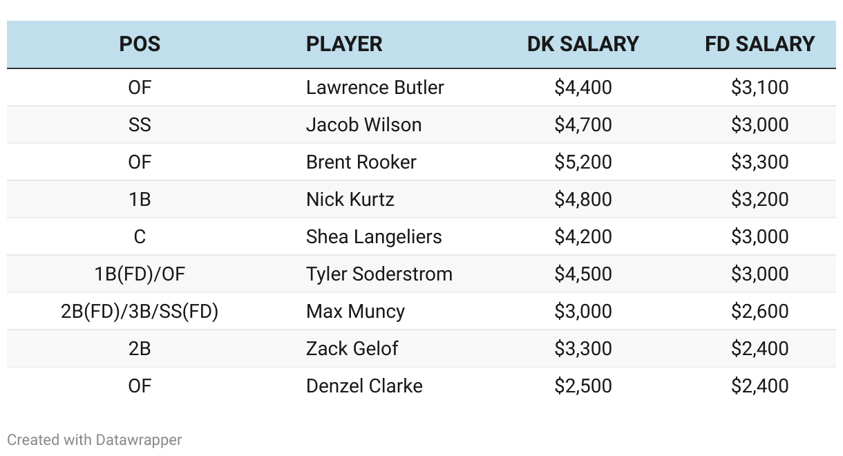This screenshot has height=456, width=843.
Task: Select Max Muncy player cell
Action: pyautogui.click(x=355, y=311)
